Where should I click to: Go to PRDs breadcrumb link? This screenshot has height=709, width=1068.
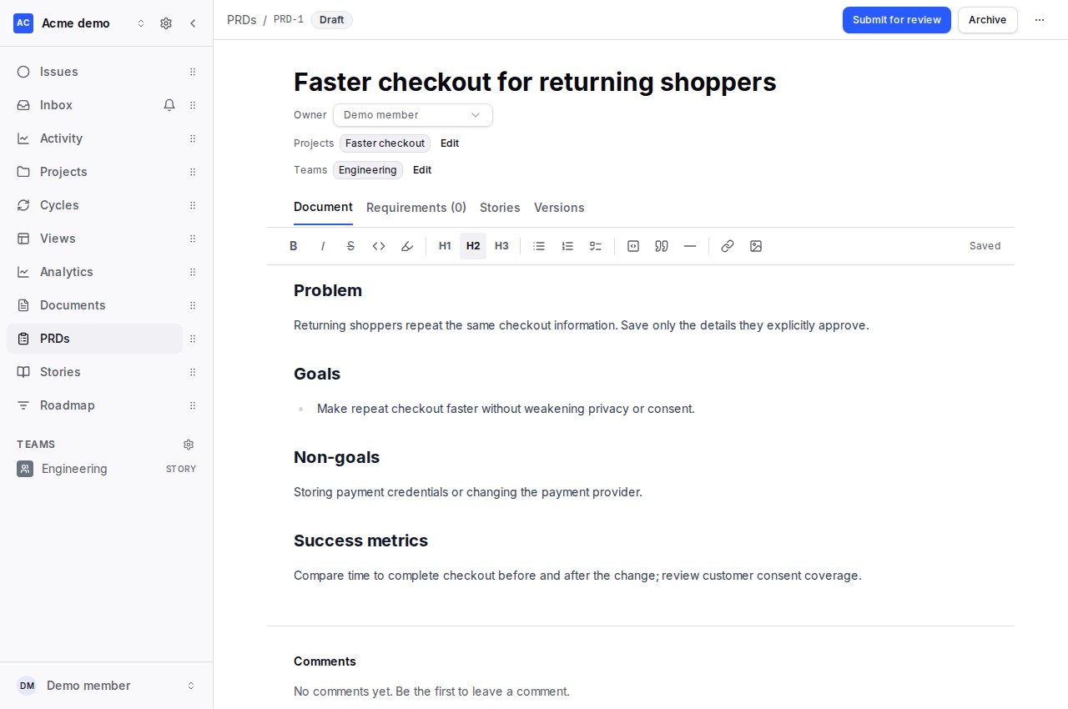(242, 20)
